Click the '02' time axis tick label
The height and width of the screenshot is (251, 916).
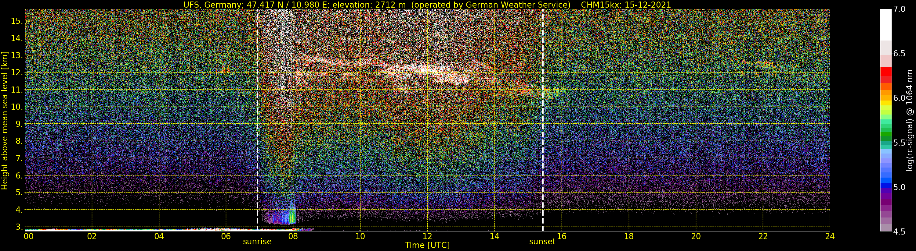click(x=92, y=236)
